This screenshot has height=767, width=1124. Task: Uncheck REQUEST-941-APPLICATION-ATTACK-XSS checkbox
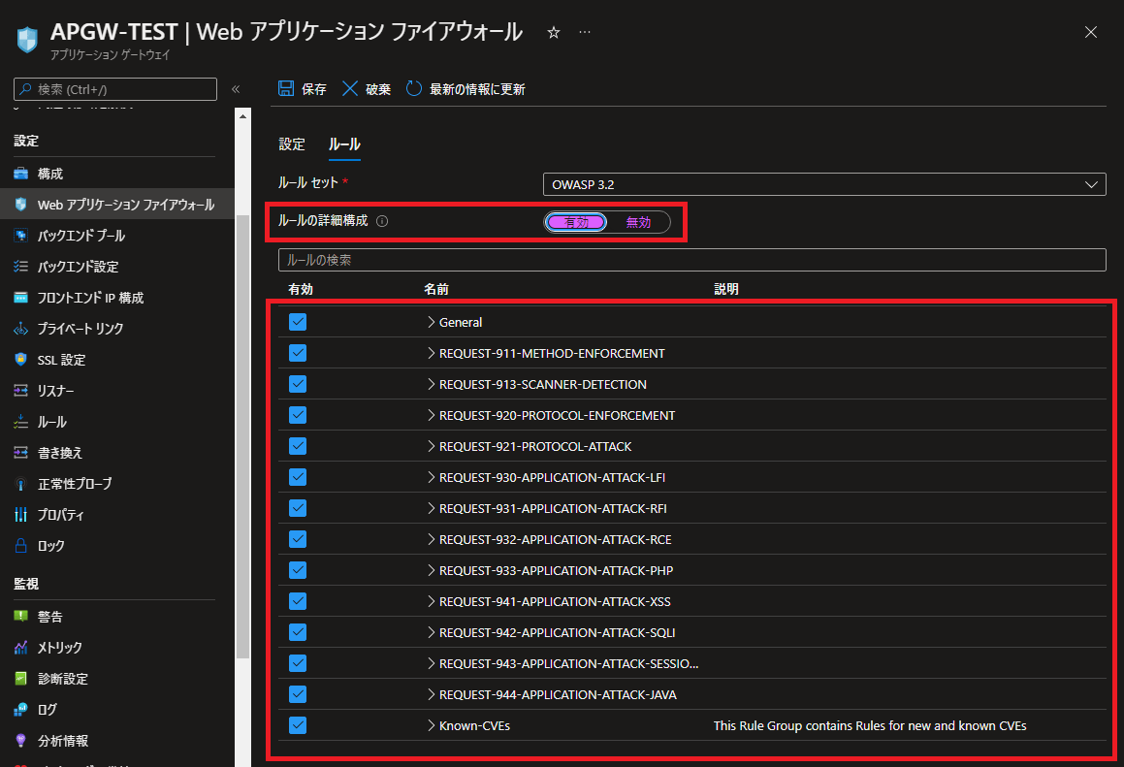[x=298, y=600]
